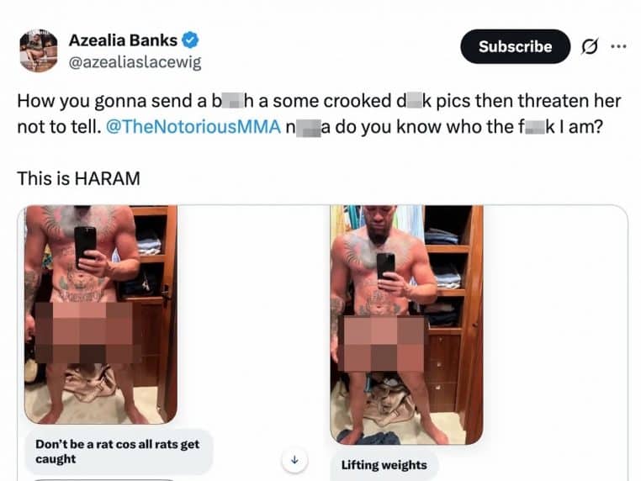Image resolution: width=641 pixels, height=481 pixels.
Task: Tap the circular down-arrow jump button
Action: pyautogui.click(x=294, y=460)
